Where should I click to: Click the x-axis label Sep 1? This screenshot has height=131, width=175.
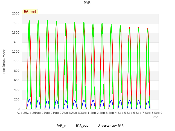85,113
